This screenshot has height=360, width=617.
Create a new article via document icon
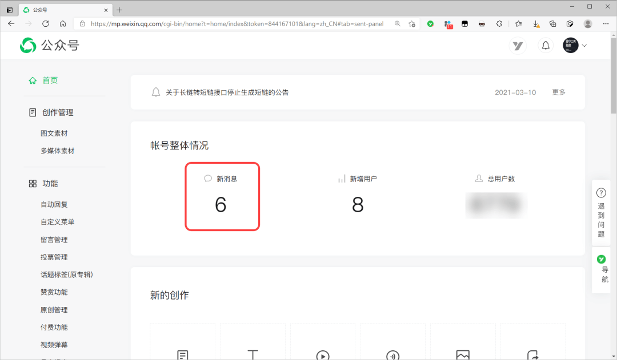tap(183, 355)
